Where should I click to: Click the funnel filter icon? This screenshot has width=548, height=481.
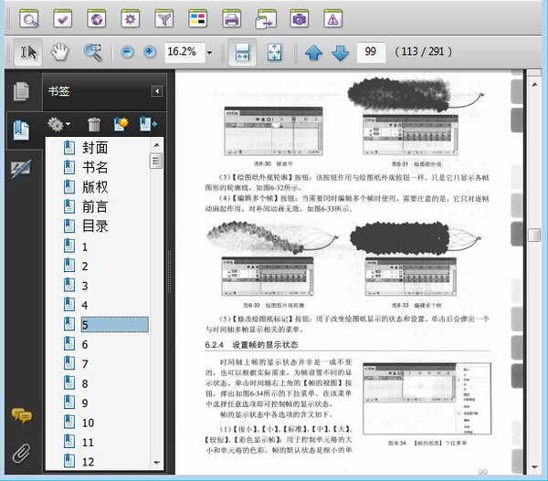tap(163, 16)
